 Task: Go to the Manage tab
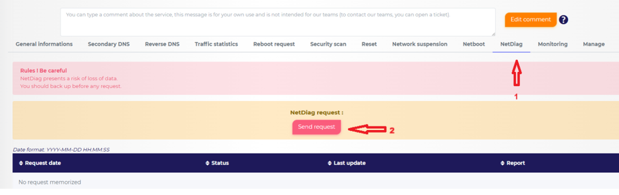594,44
